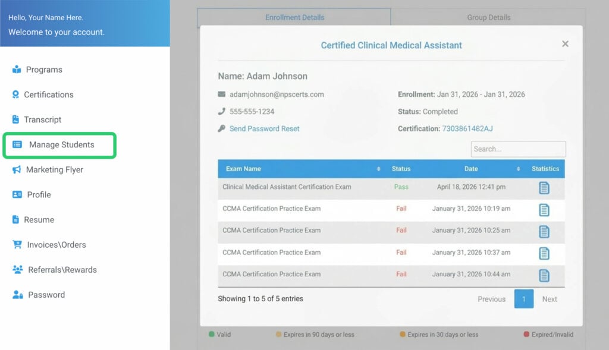Click the Certifications ribbon icon
The height and width of the screenshot is (350, 609).
(15, 94)
